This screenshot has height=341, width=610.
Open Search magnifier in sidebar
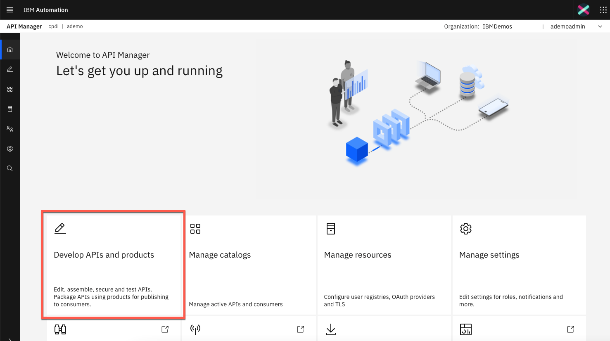[10, 168]
